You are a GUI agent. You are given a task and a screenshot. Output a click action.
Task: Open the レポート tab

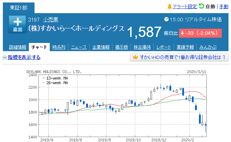163,47
